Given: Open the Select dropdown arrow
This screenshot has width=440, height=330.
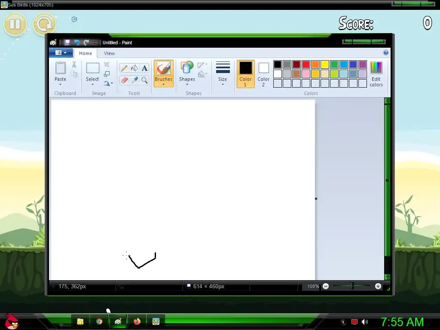Looking at the screenshot, I should coord(93,85).
